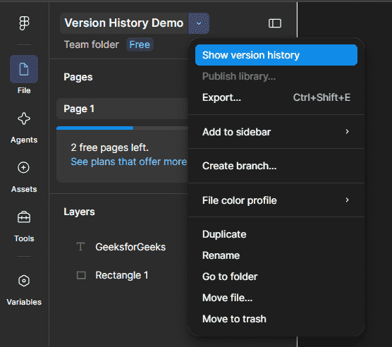Choose Export... from the menu
The image size is (392, 347).
(x=276, y=97)
